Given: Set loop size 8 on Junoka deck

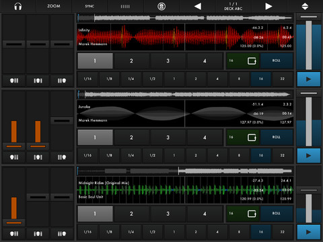Looking at the screenshot, I should [x=239, y=155].
